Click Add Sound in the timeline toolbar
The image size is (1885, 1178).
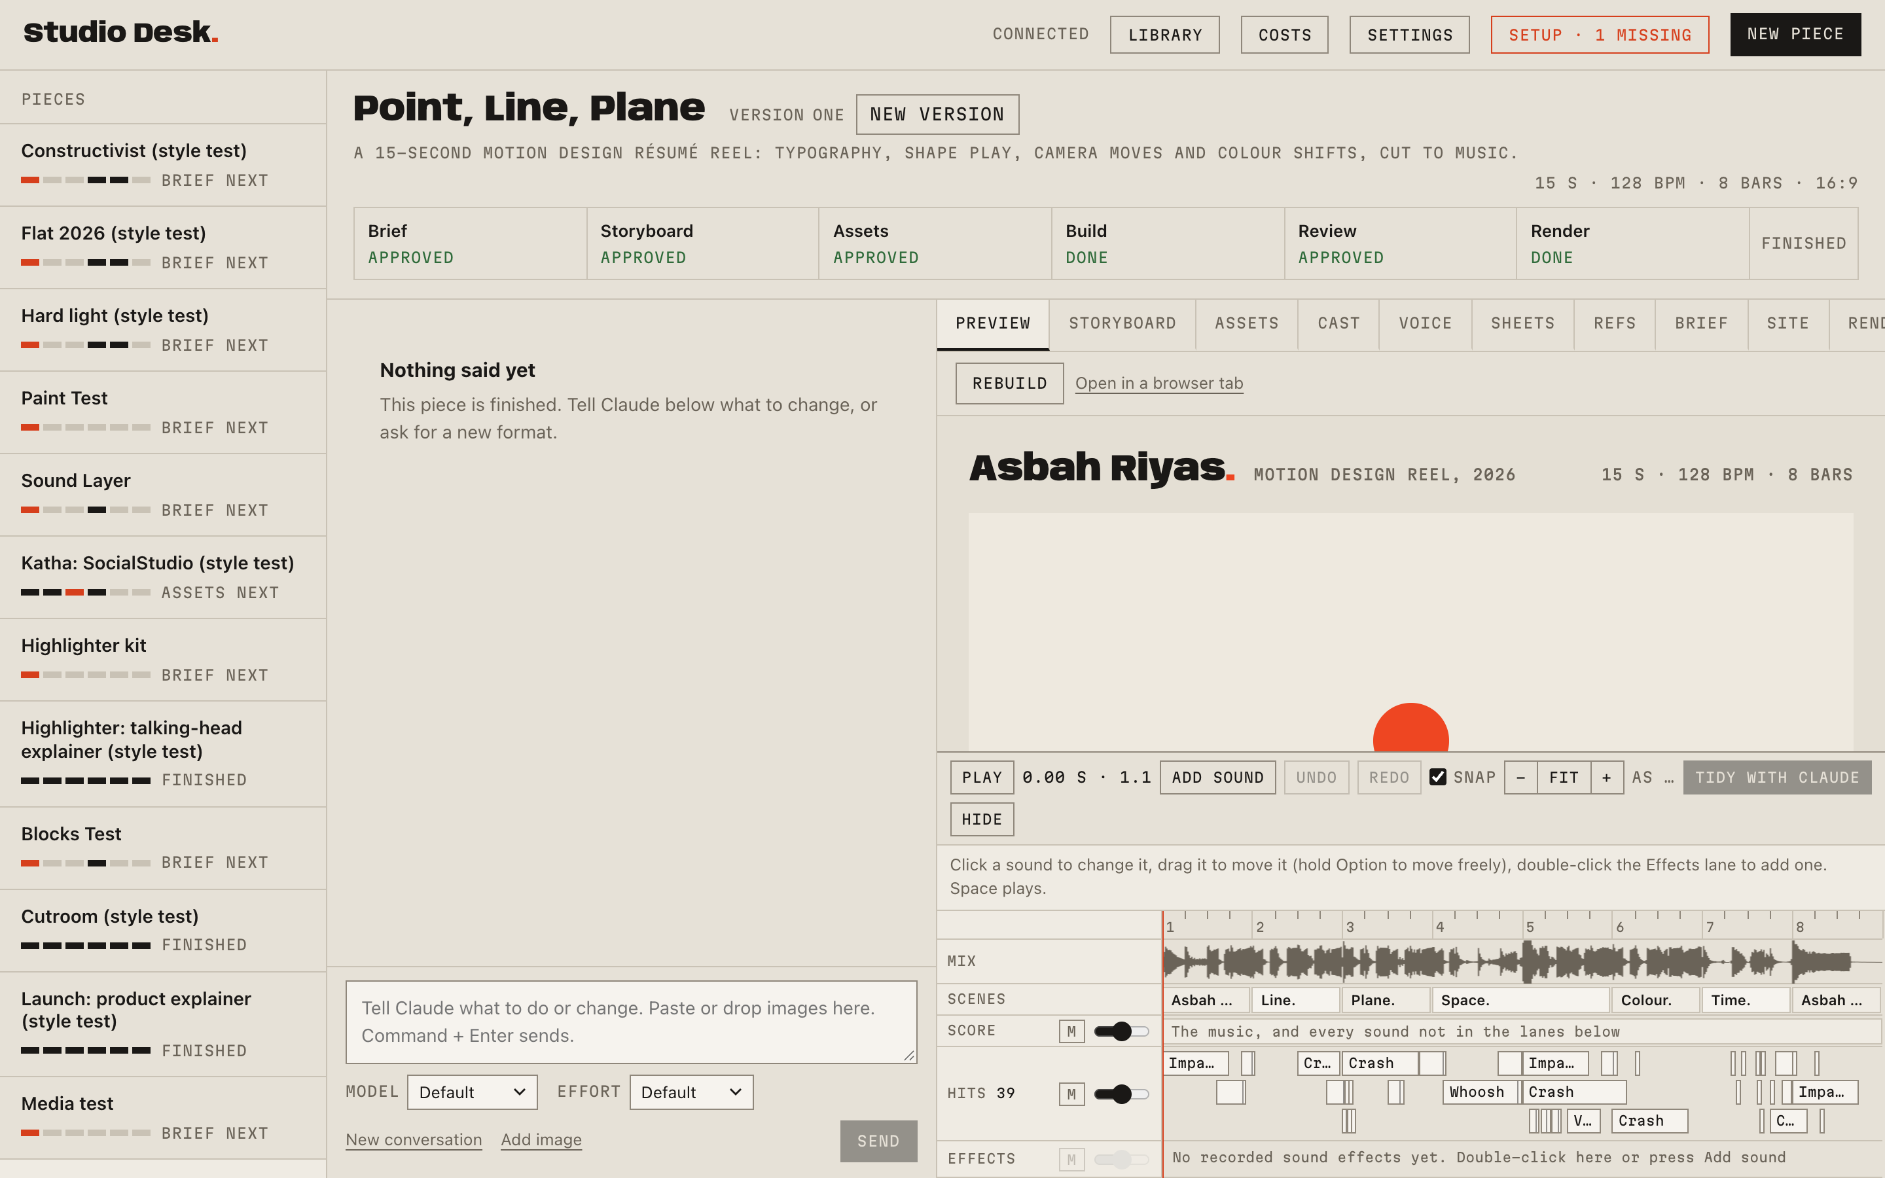(1217, 777)
